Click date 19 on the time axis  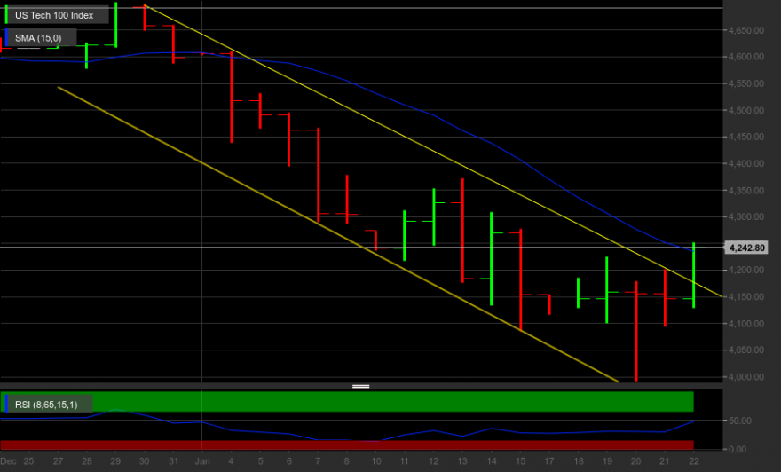(607, 461)
